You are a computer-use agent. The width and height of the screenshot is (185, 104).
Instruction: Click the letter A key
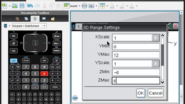(x=18, y=94)
